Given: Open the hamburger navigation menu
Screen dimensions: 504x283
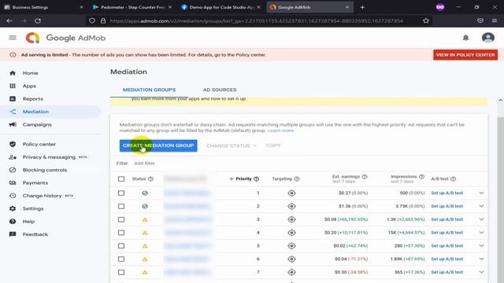Looking at the screenshot, I should (x=13, y=38).
